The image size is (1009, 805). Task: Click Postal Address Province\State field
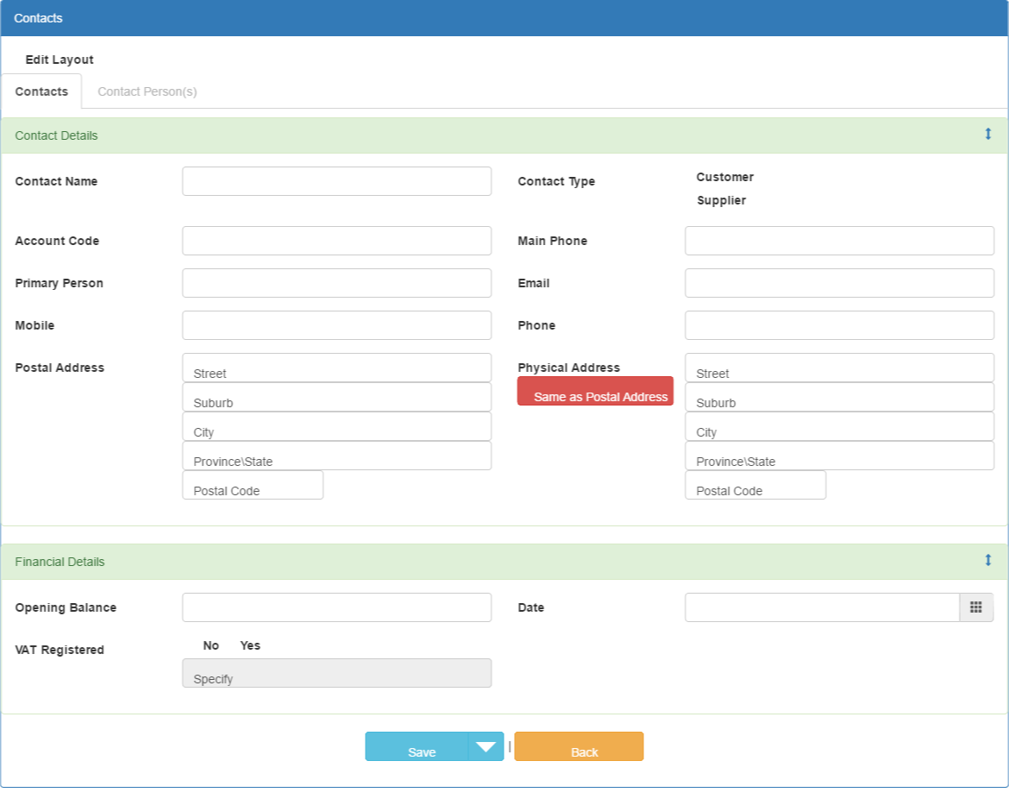click(336, 456)
